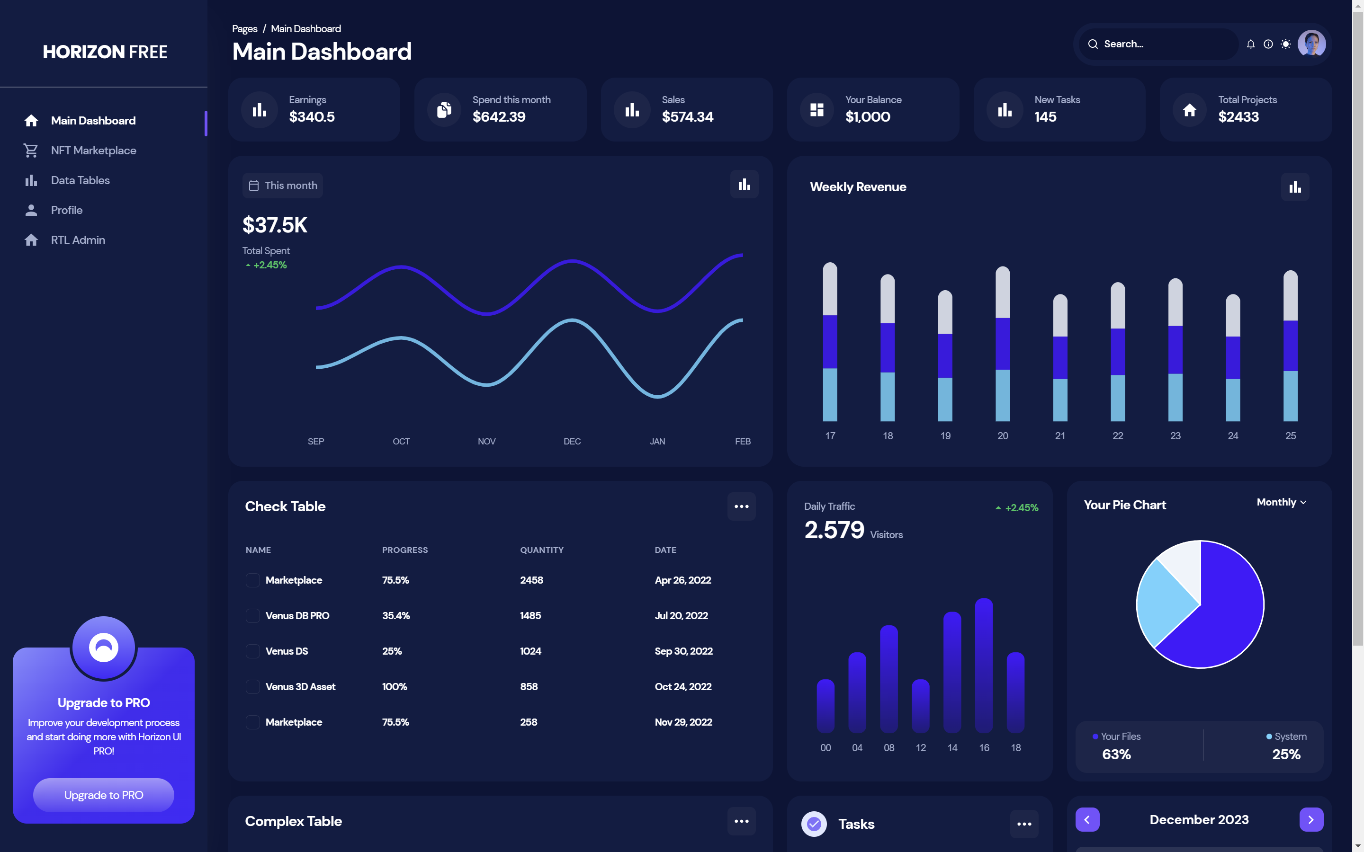This screenshot has height=852, width=1364.
Task: Click the notifications bell icon
Action: [1250, 44]
